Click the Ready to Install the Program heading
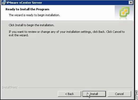 click(27, 9)
